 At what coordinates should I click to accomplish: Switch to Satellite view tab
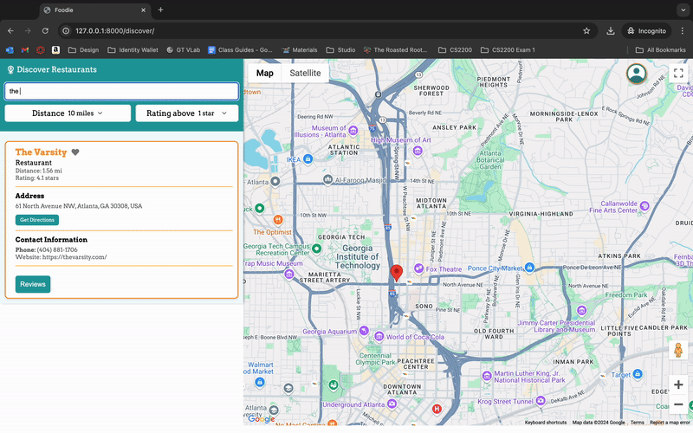pyautogui.click(x=305, y=74)
